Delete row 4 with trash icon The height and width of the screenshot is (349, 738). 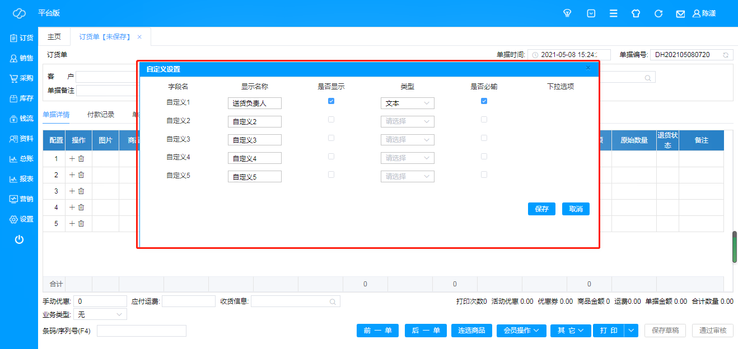click(81, 207)
